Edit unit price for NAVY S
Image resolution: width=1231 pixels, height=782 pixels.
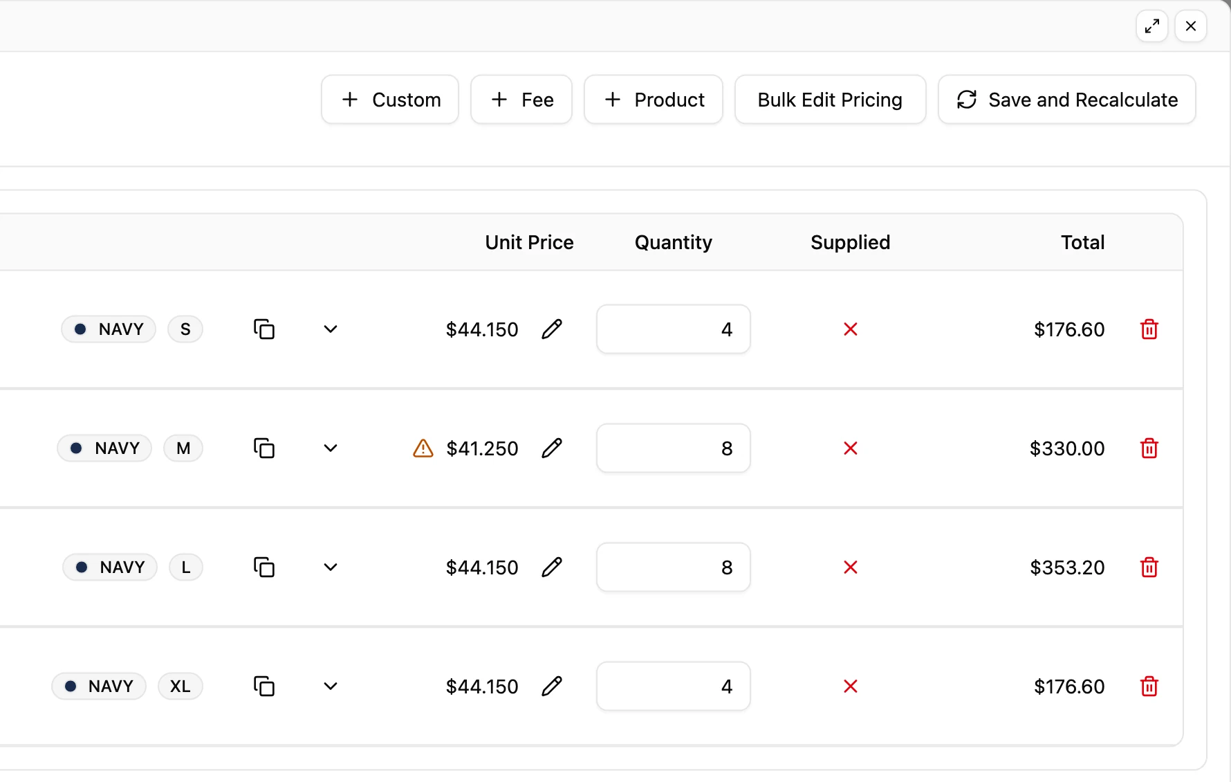coord(552,329)
